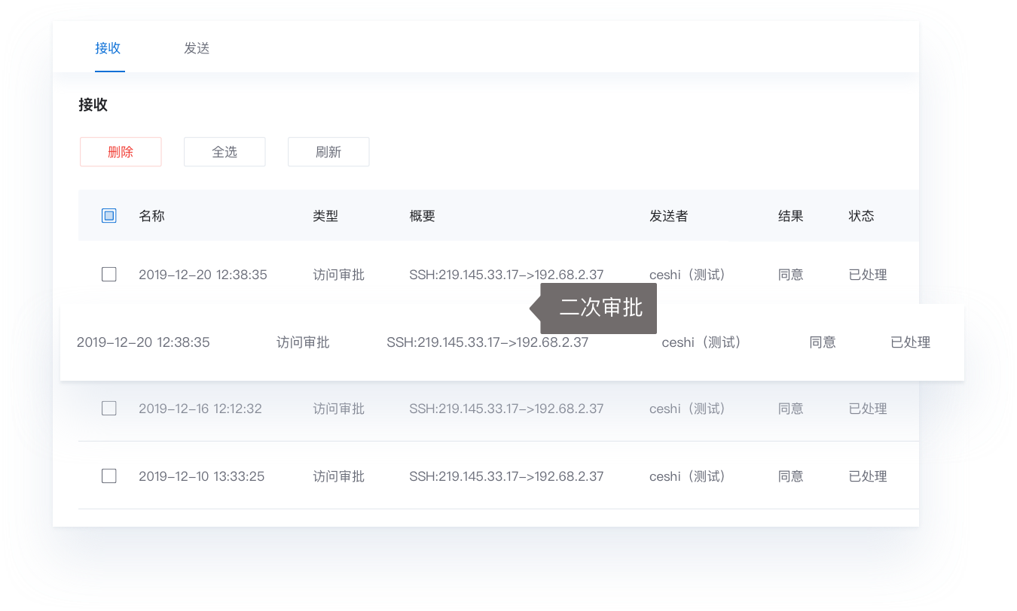
Task: Click 已处理 in the floating highlighted row
Action: 911,342
